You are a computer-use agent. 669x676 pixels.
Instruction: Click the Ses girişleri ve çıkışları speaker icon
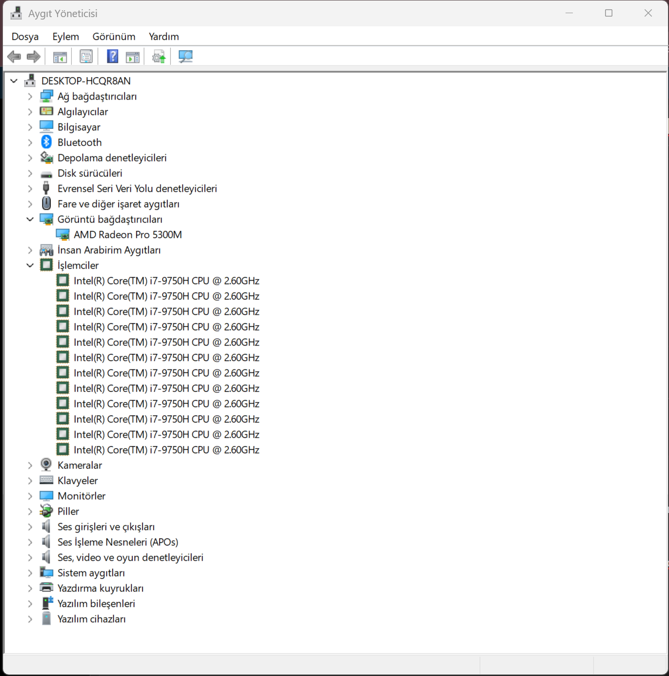coord(46,526)
